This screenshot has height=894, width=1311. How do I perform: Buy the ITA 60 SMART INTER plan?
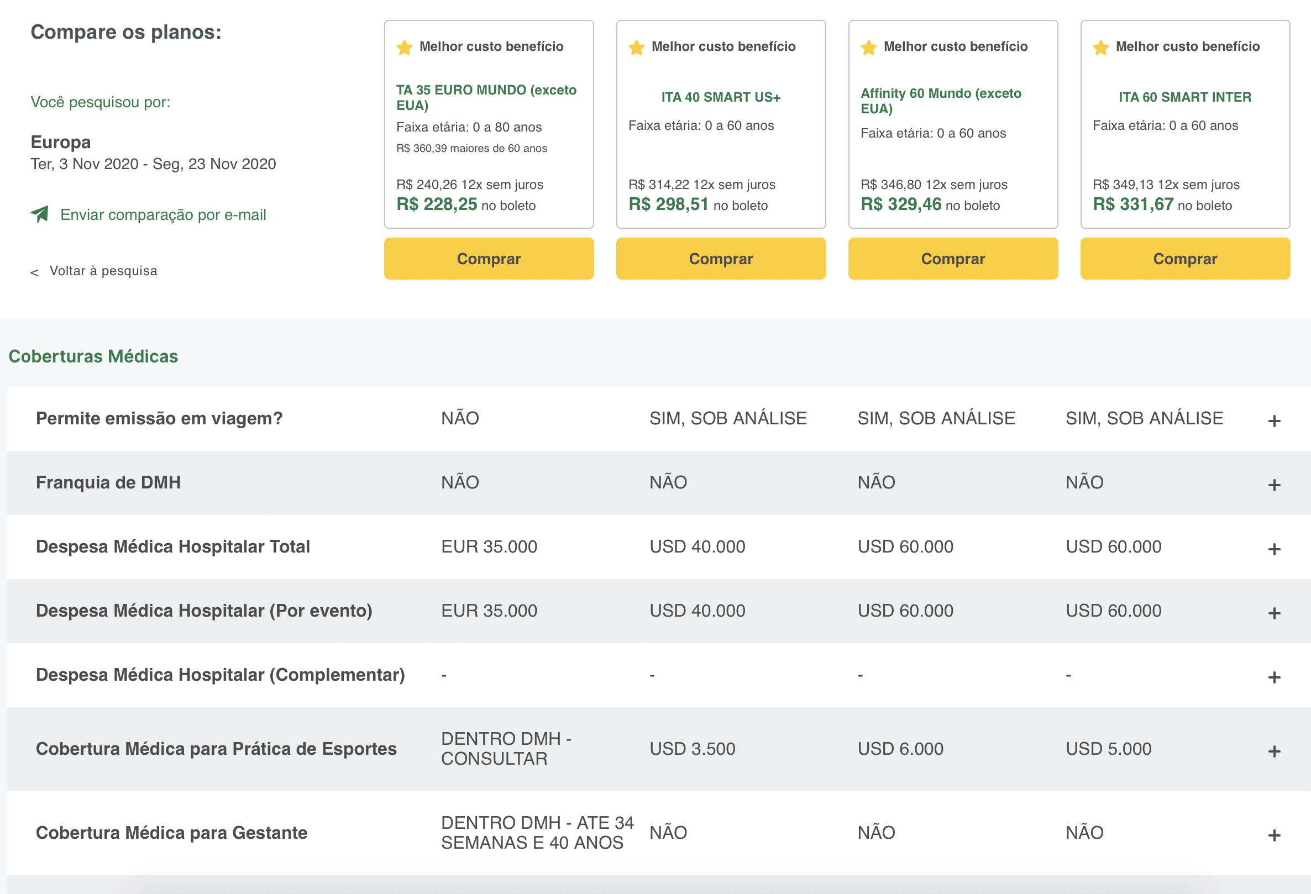pos(1185,259)
